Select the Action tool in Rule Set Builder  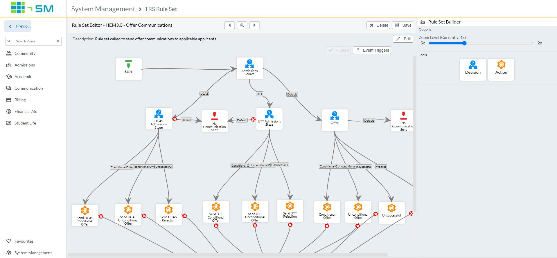coord(501,70)
